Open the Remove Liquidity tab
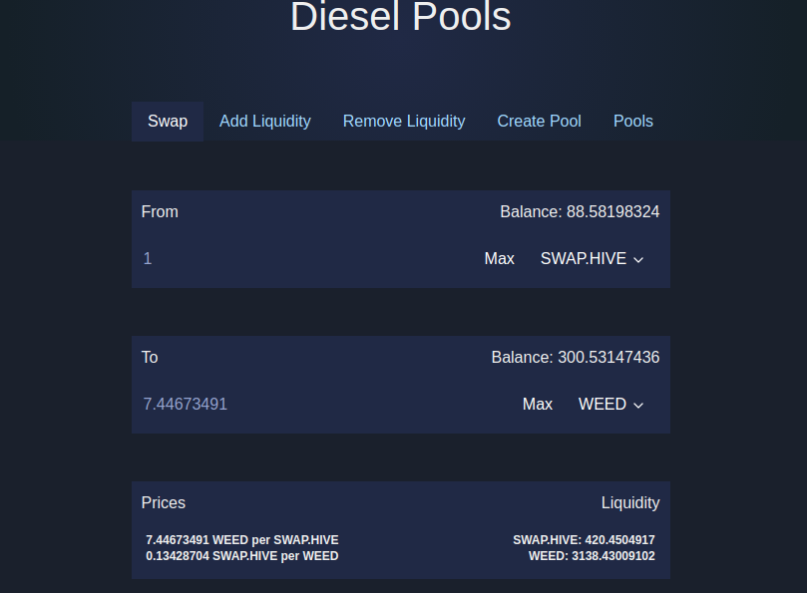Viewport: 807px width, 593px height. click(x=404, y=122)
